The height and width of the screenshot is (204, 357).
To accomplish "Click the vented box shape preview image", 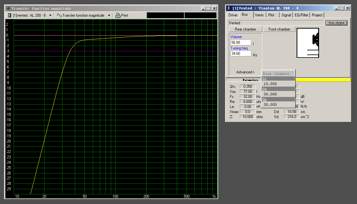I will (308, 43).
